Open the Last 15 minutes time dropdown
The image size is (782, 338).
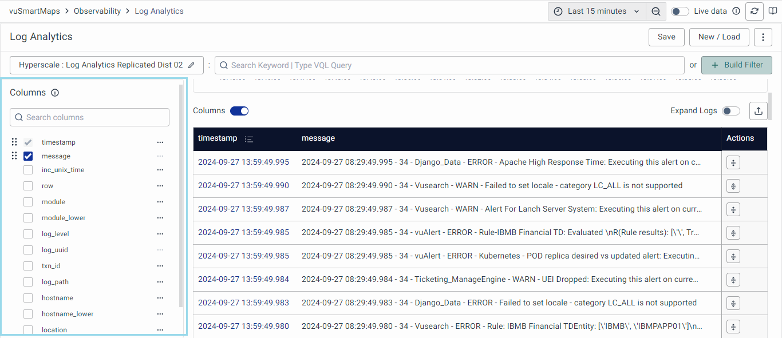(x=597, y=11)
